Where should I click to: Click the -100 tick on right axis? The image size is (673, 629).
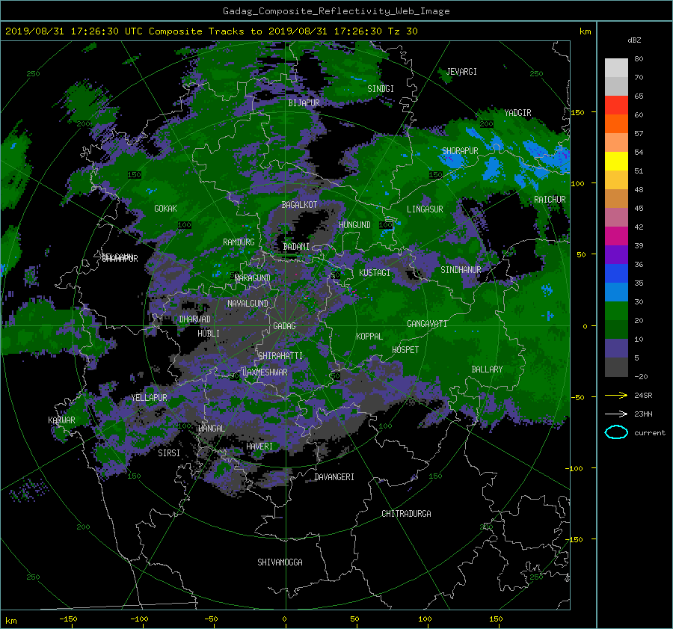574,468
